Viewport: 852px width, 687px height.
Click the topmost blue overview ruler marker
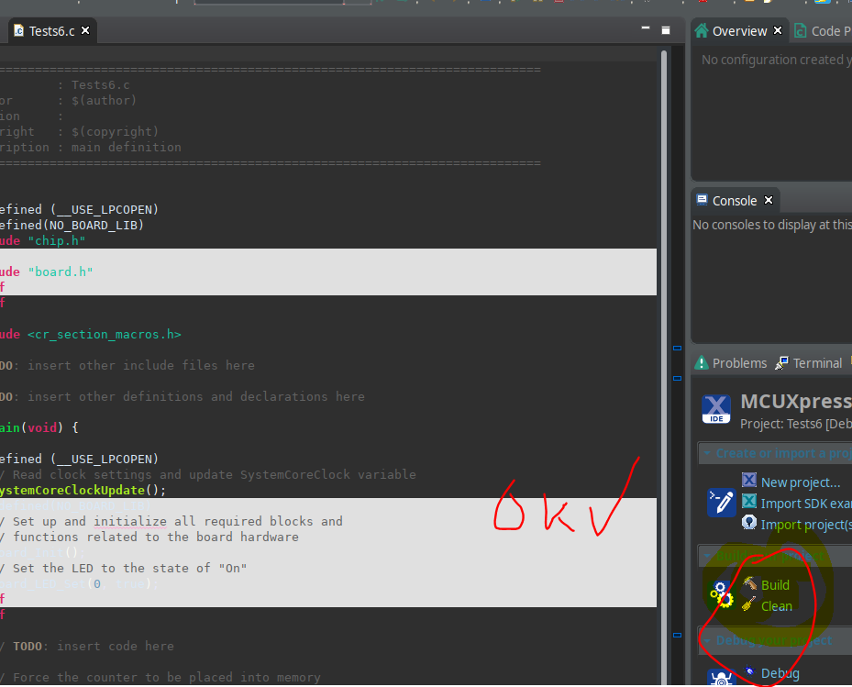677,348
